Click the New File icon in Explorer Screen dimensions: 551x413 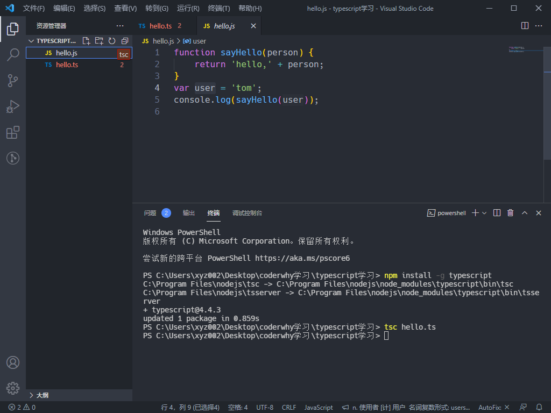pos(86,40)
